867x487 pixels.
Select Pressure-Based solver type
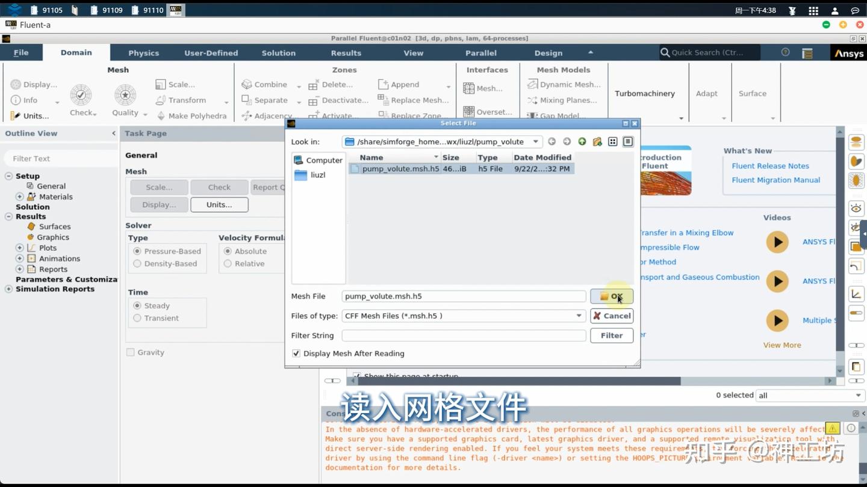pos(137,251)
